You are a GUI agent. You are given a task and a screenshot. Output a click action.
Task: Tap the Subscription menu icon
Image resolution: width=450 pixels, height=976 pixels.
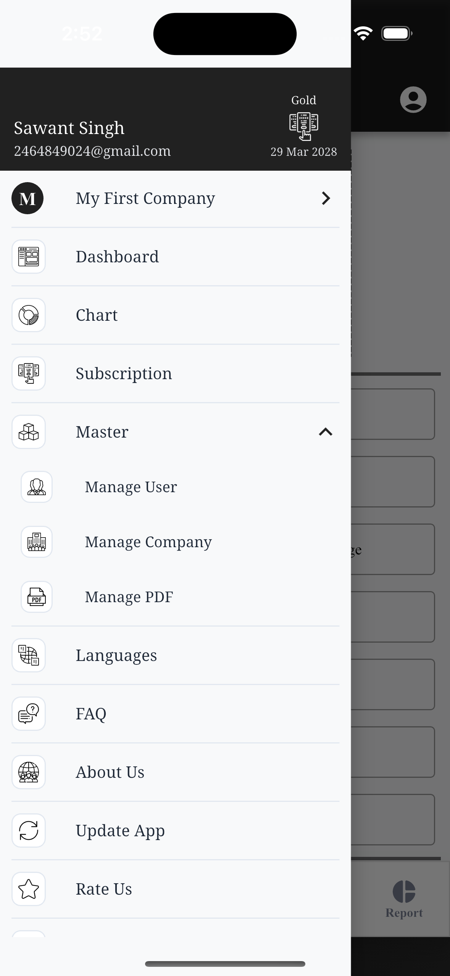point(29,373)
